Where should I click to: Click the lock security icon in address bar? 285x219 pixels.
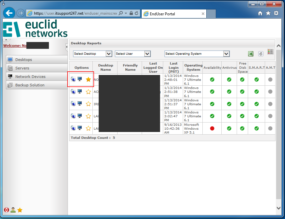pyautogui.click(x=131, y=13)
